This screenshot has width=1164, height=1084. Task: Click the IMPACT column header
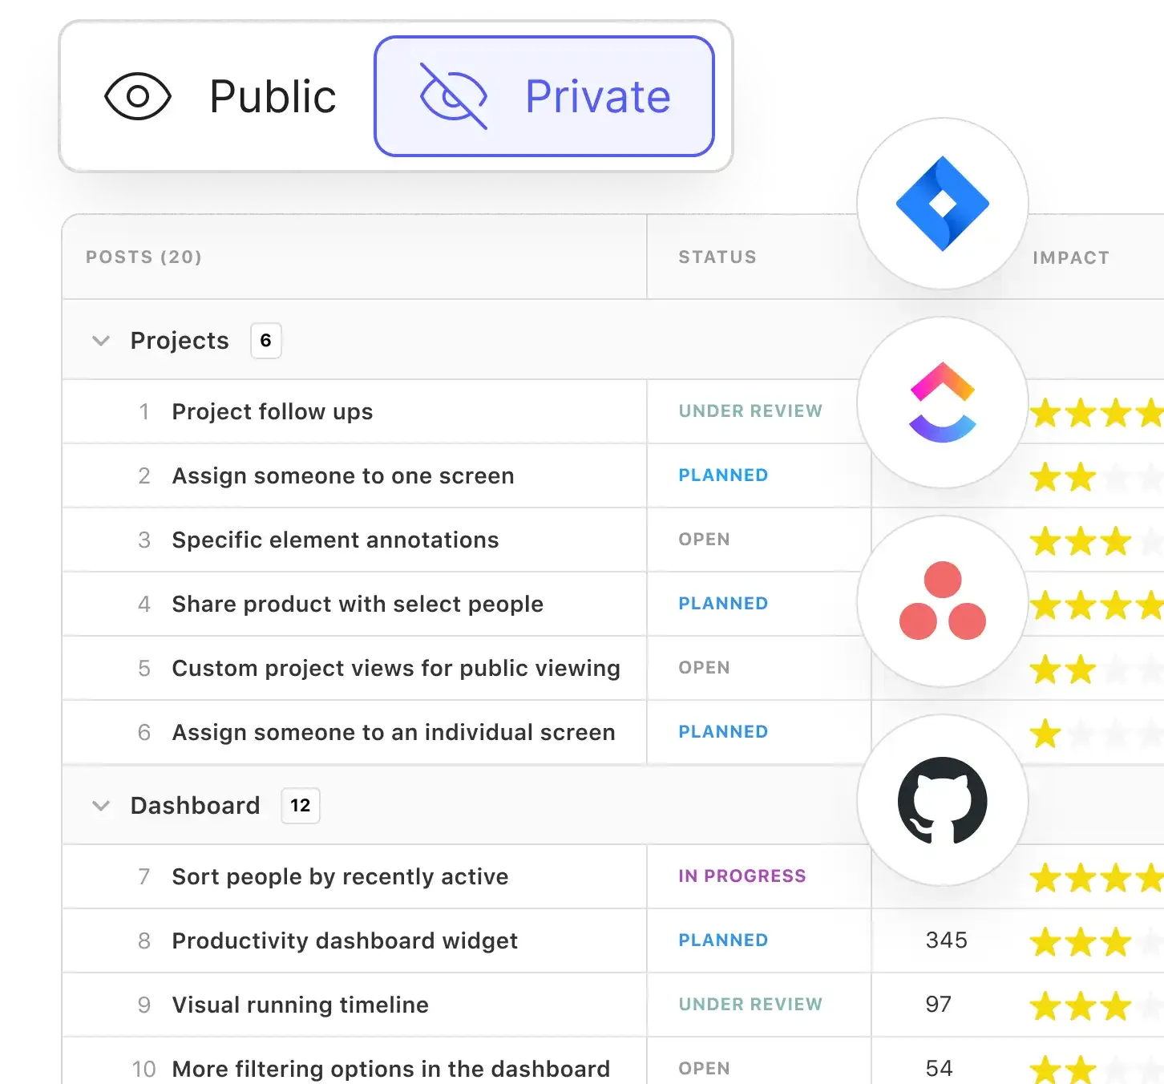coord(1071,257)
